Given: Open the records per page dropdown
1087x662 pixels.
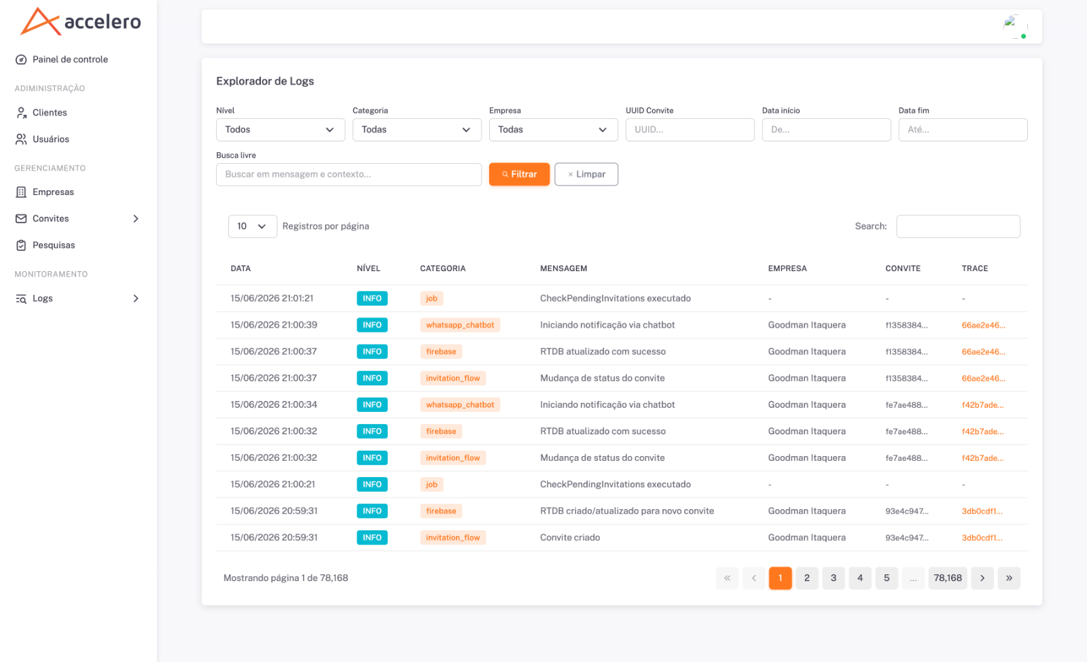Looking at the screenshot, I should coord(253,226).
